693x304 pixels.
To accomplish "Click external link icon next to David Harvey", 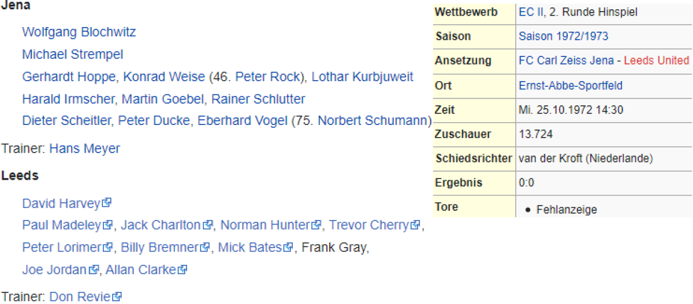I will pyautogui.click(x=107, y=203).
